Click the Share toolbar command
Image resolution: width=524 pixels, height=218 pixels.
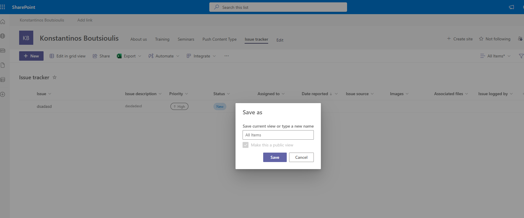coord(101,56)
